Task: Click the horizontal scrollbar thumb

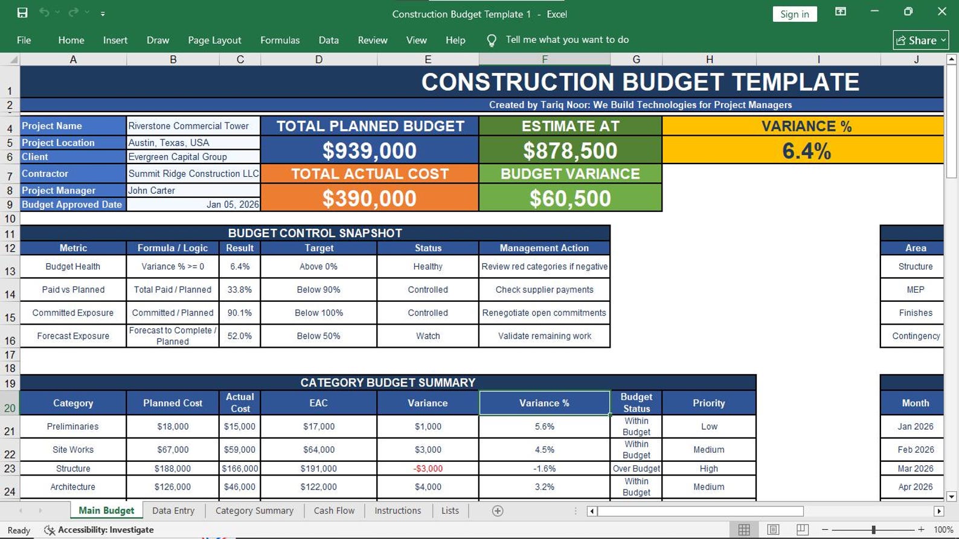Action: [701, 511]
